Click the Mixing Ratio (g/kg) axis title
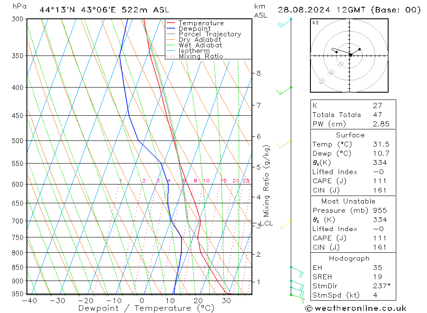427x313 pixels. point(266,181)
